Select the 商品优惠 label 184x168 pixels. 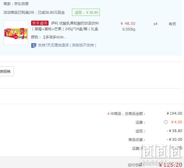click(137, 140)
